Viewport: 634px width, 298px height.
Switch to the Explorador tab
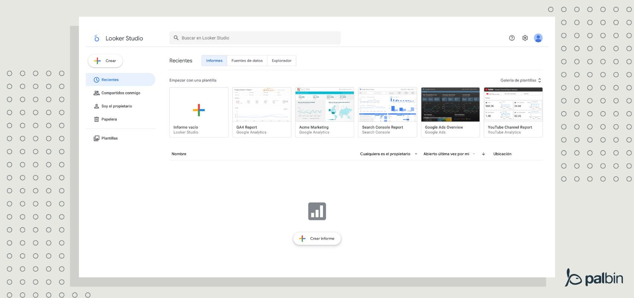[282, 61]
